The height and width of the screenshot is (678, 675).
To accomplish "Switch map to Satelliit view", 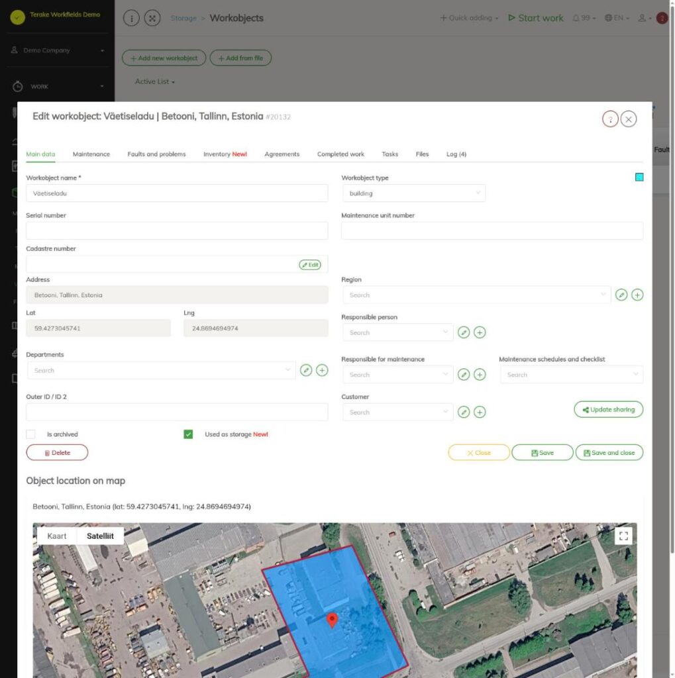I will pos(101,536).
